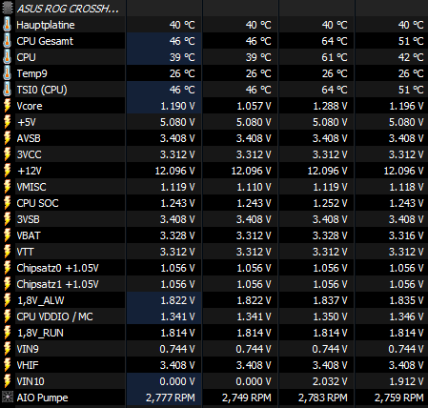Click the lightning bolt icon beside 3VSB
Viewport: 428px width, 408px height.
point(7,219)
